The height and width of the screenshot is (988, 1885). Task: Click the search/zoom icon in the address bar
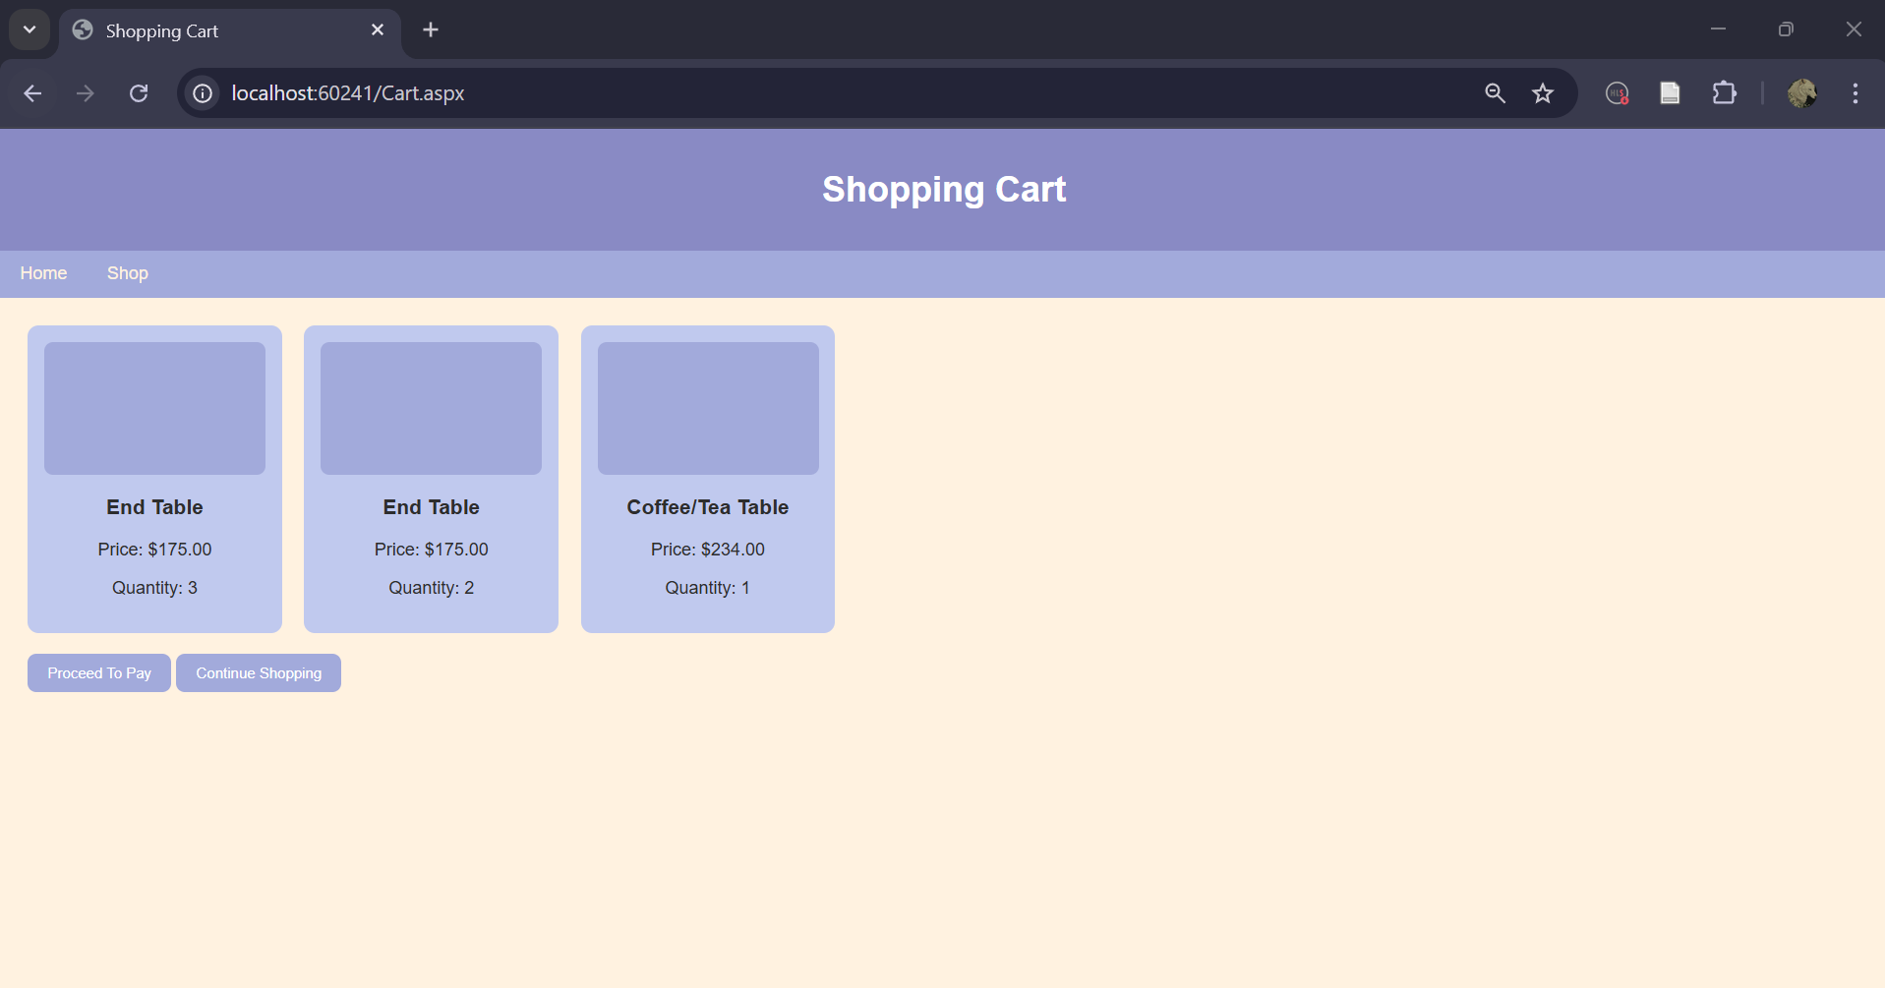pos(1494,93)
